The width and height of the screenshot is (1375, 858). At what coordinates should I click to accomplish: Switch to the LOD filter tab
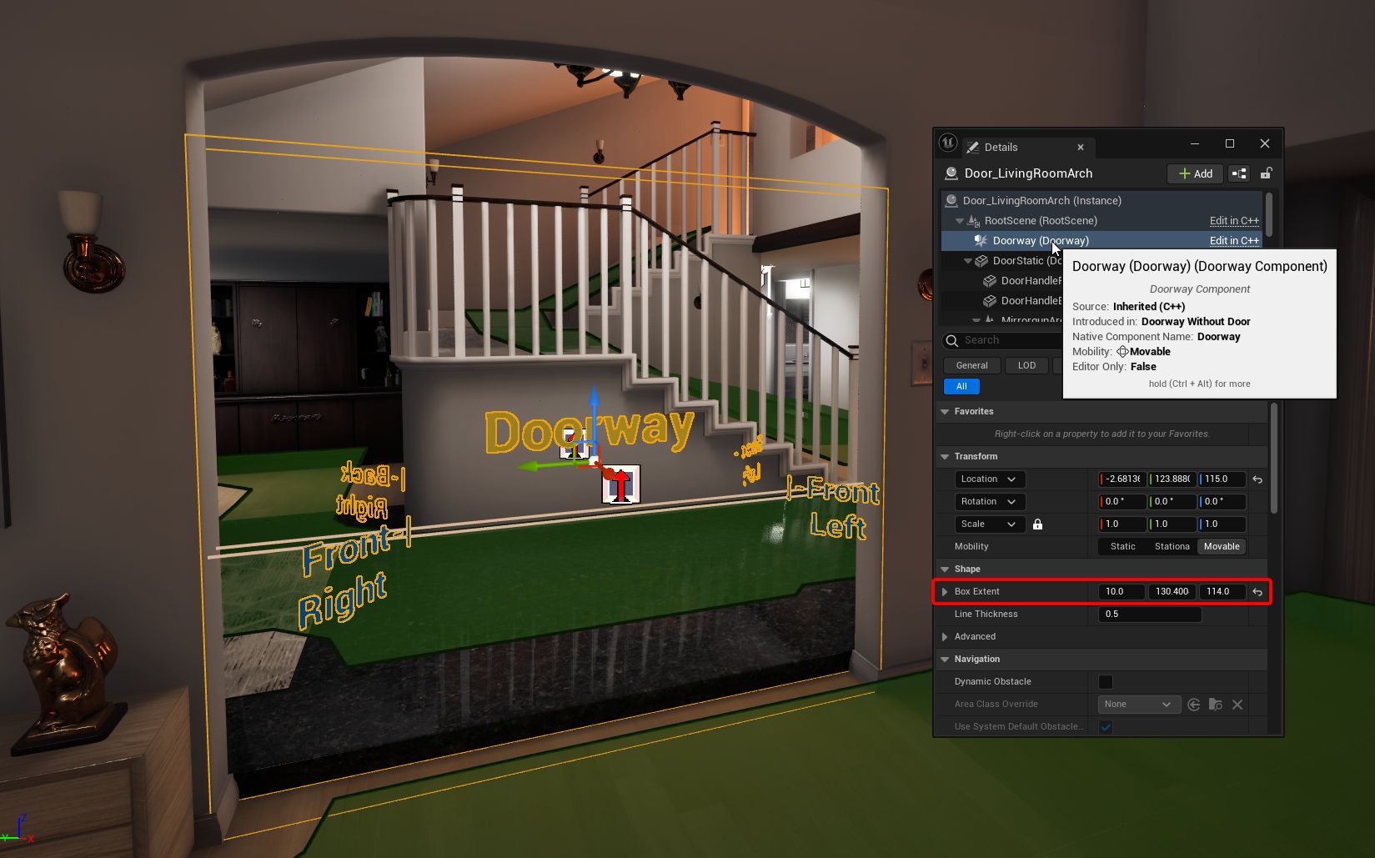point(1026,365)
